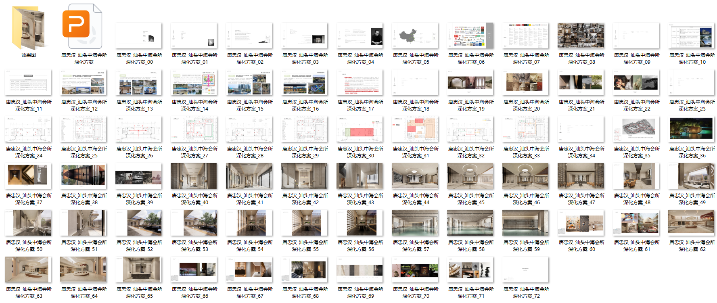The height and width of the screenshot is (303, 717).
Task: Select the red text slide 深化方案_17
Action: (360, 83)
